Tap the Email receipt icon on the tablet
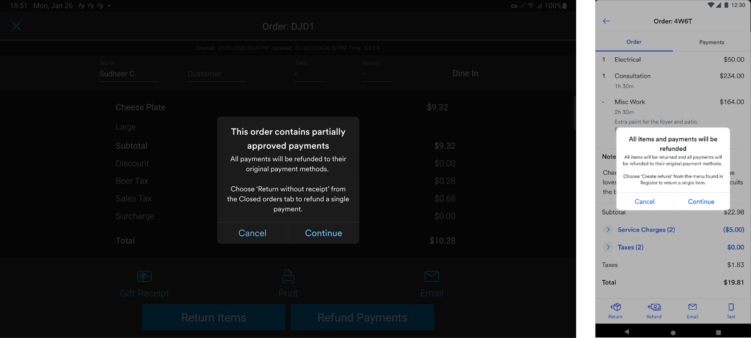Image resolution: width=751 pixels, height=338 pixels. [x=431, y=276]
